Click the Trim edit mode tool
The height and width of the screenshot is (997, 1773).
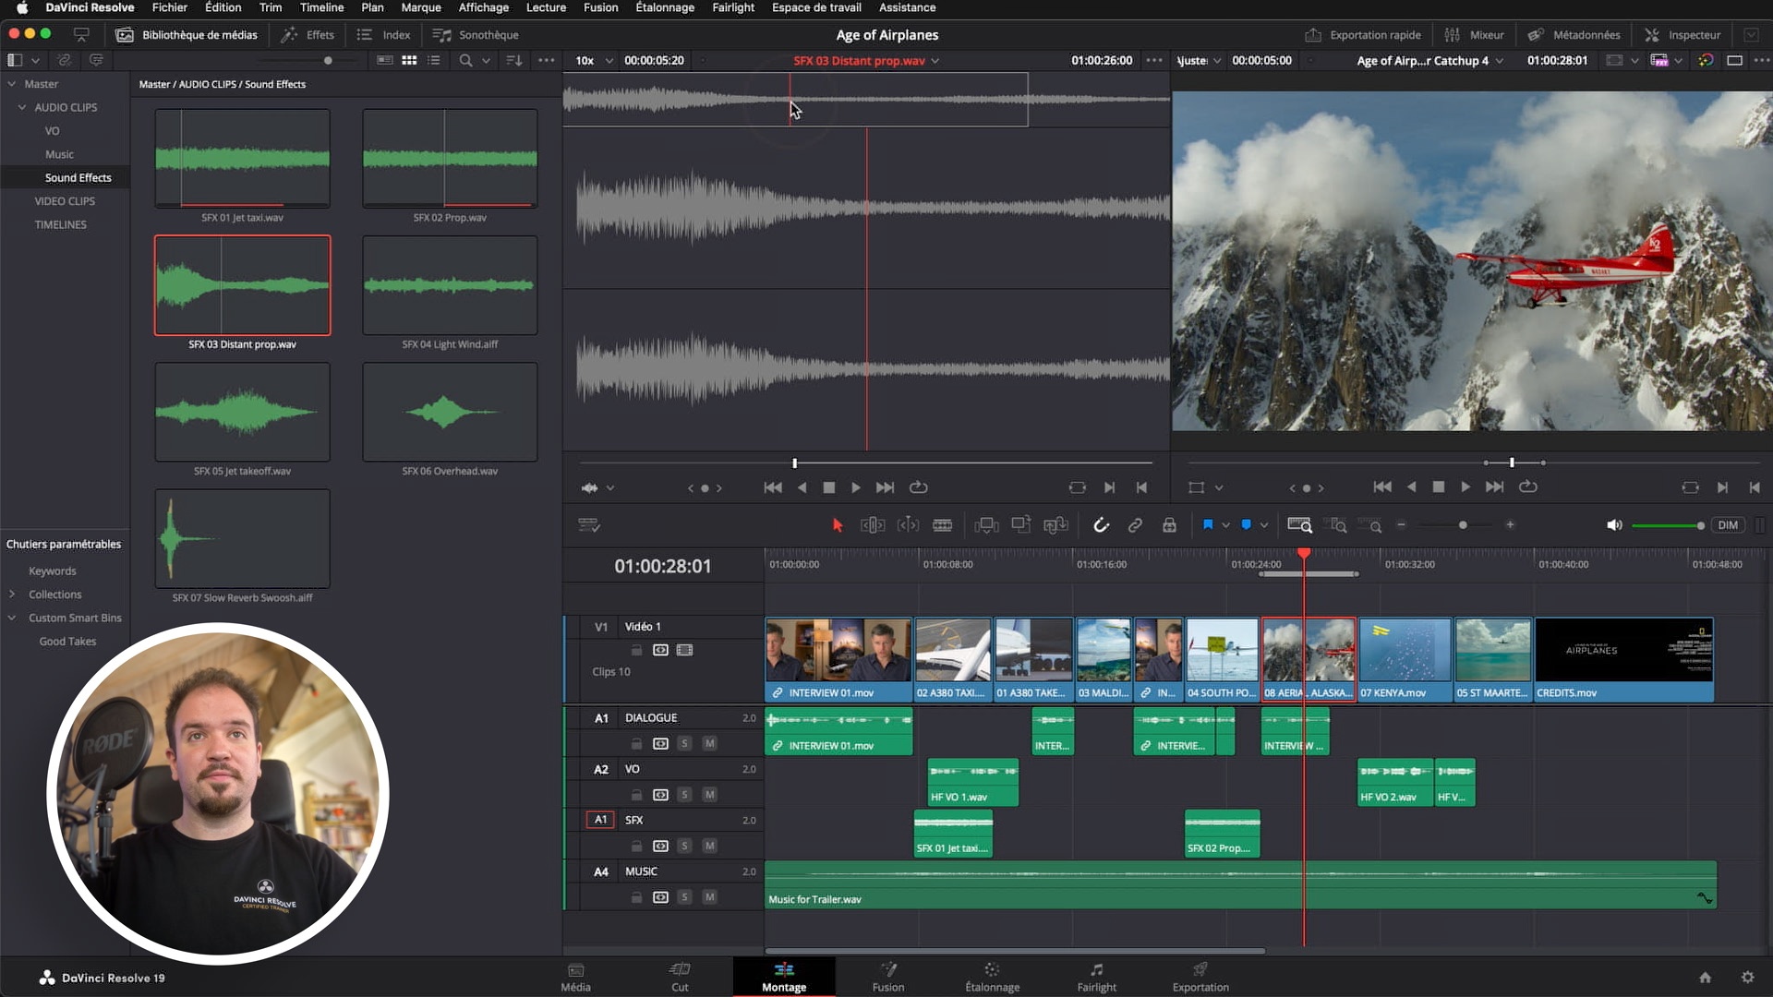pos(873,525)
